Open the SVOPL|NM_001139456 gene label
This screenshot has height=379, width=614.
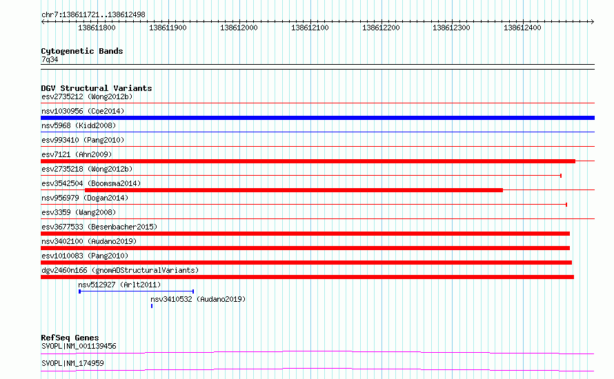point(79,346)
